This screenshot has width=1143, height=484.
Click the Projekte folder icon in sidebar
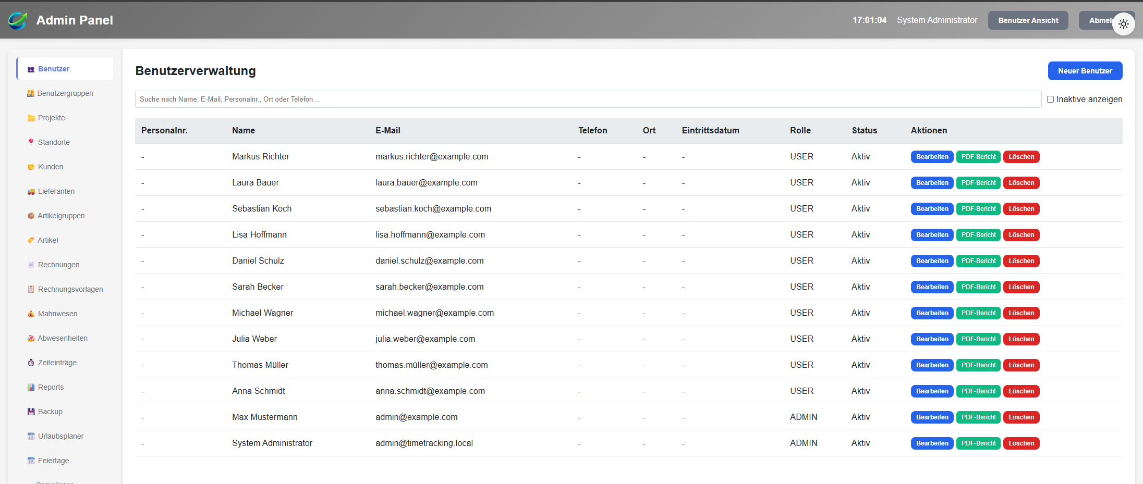[31, 118]
